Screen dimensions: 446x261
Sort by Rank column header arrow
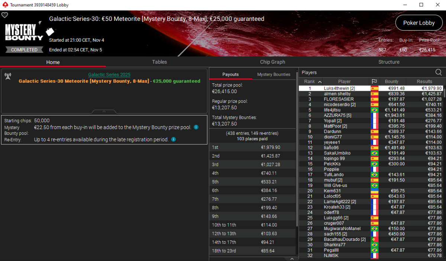320,82
